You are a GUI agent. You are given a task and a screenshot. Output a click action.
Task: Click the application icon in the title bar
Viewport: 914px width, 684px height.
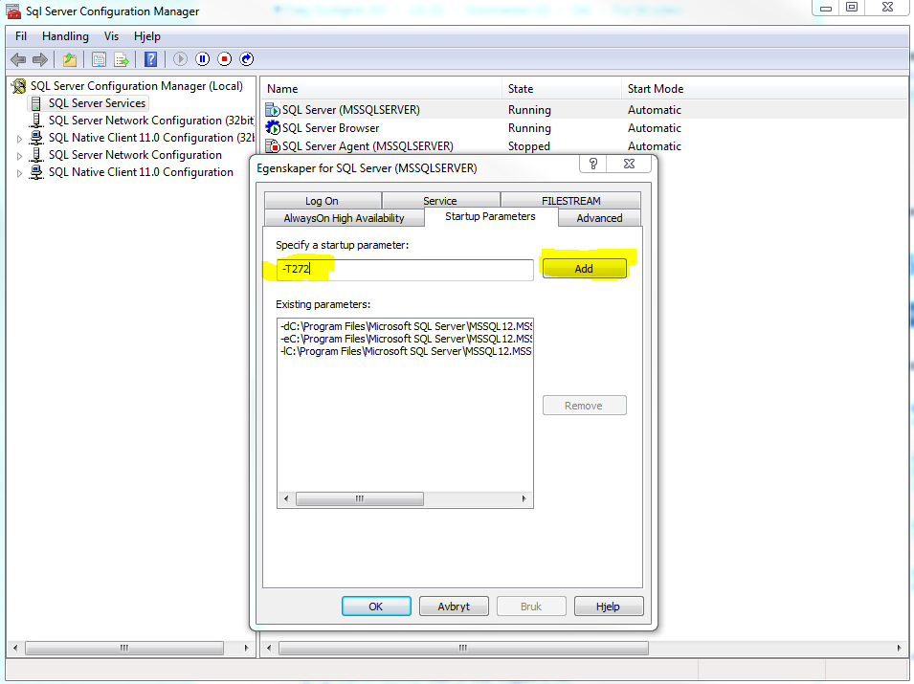(13, 11)
